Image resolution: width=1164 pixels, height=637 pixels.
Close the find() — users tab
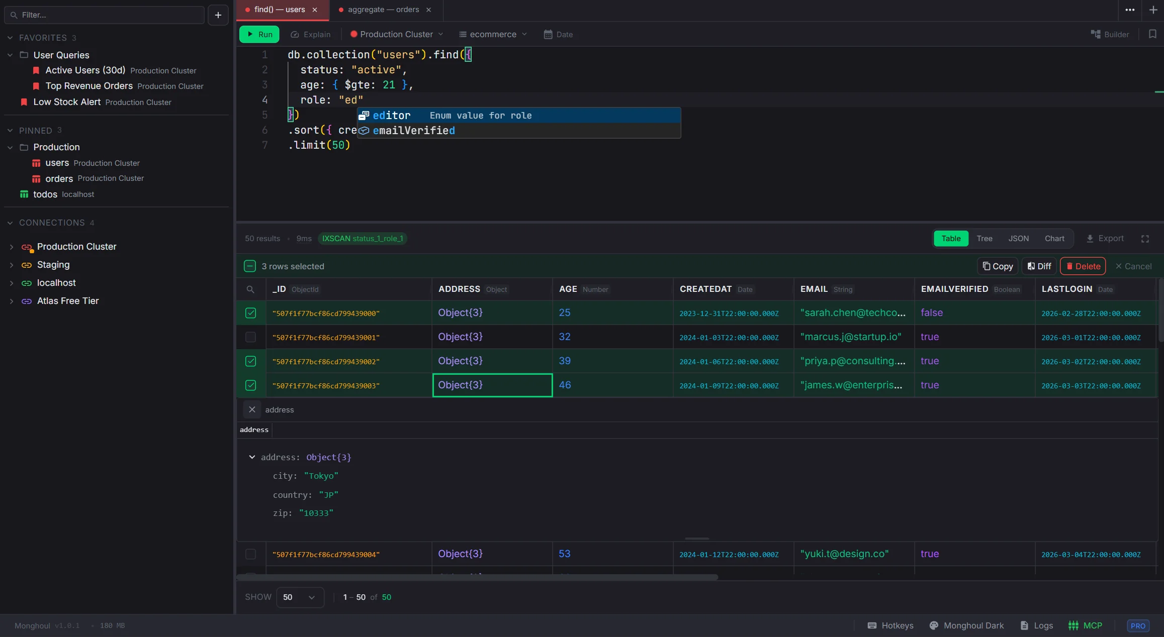click(315, 10)
